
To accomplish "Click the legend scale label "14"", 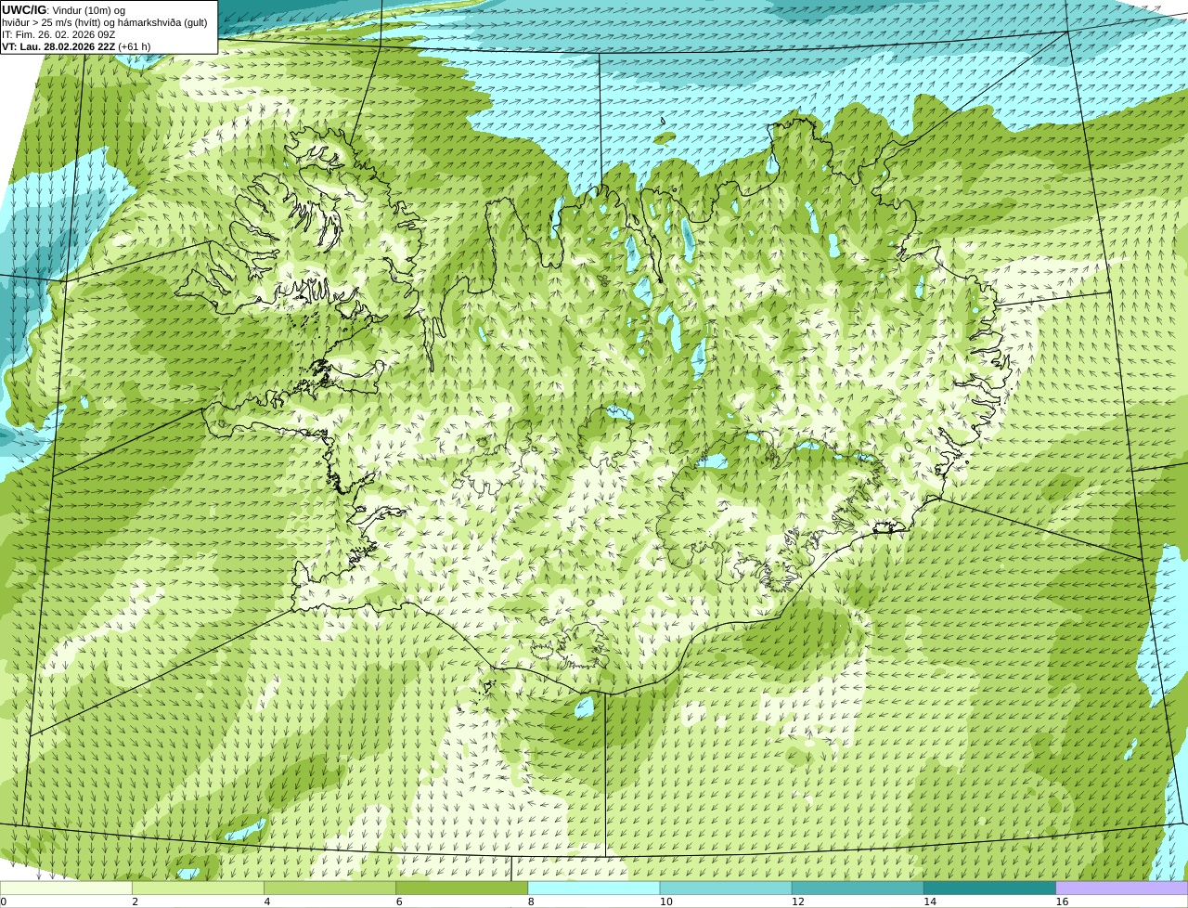I will [x=930, y=902].
